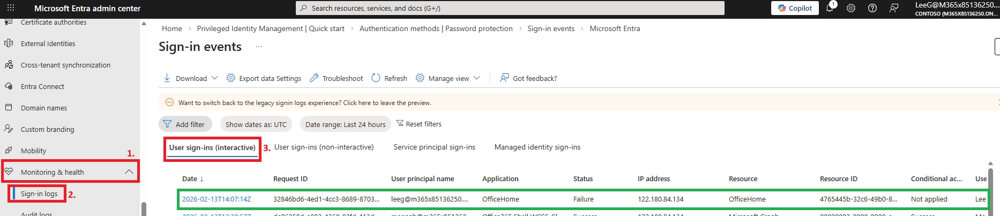Click the Manage view gear icon
This screenshot has width=1000, height=216.
coord(420,78)
